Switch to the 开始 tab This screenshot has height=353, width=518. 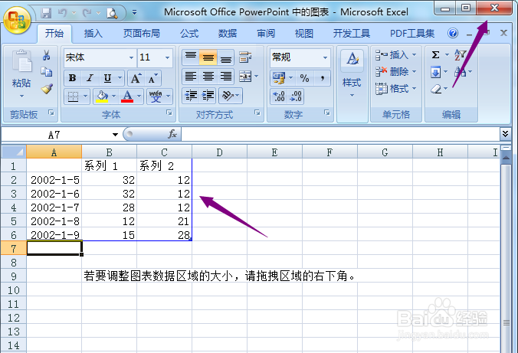[54, 34]
